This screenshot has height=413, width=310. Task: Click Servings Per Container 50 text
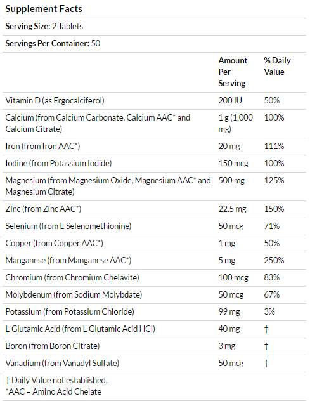53,44
